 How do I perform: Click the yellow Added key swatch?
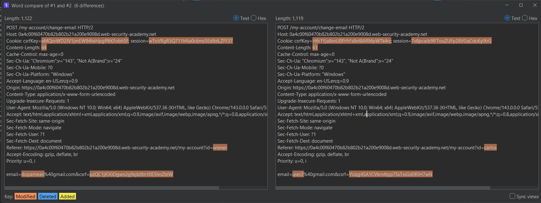(x=67, y=196)
